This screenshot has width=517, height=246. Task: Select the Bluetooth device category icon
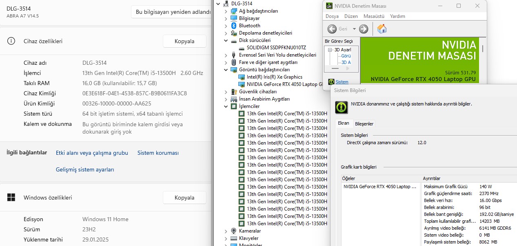pyautogui.click(x=234, y=26)
